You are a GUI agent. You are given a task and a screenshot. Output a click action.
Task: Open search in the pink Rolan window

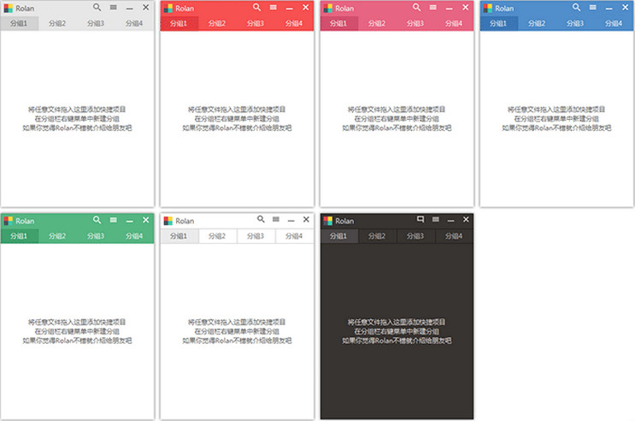[x=417, y=8]
